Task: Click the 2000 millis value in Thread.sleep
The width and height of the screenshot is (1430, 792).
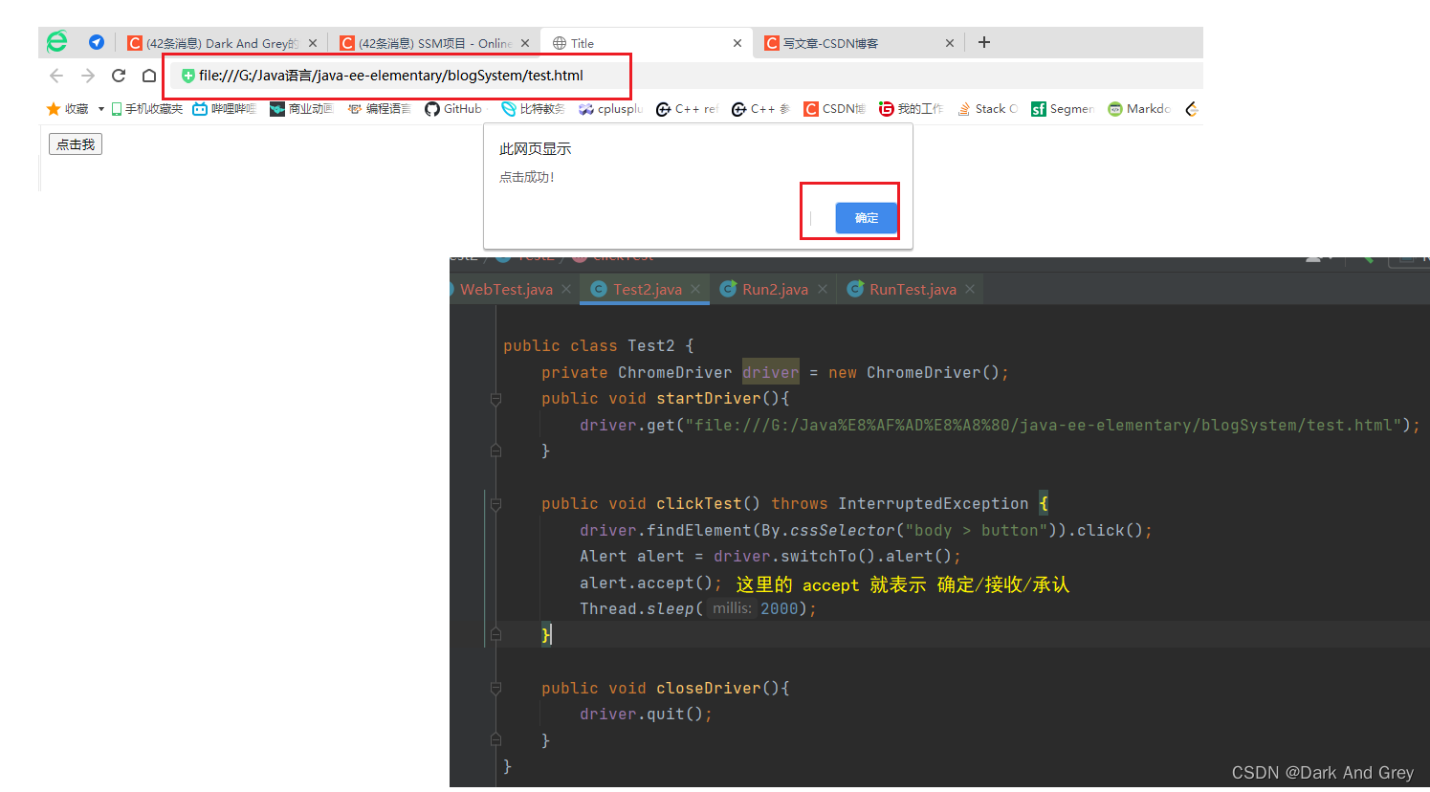Action: click(780, 608)
